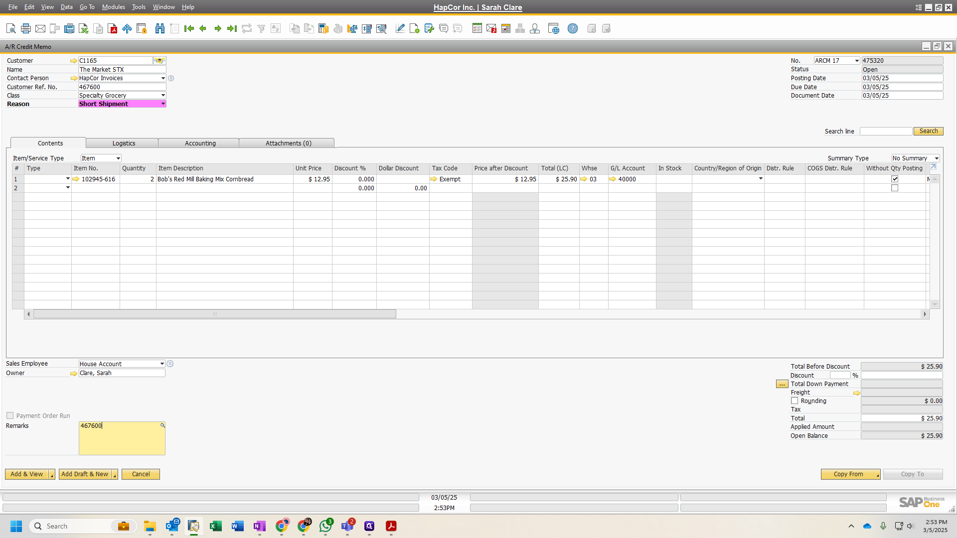Click the Lock Screen icon
Image resolution: width=957 pixels, height=538 pixels.
(142, 29)
